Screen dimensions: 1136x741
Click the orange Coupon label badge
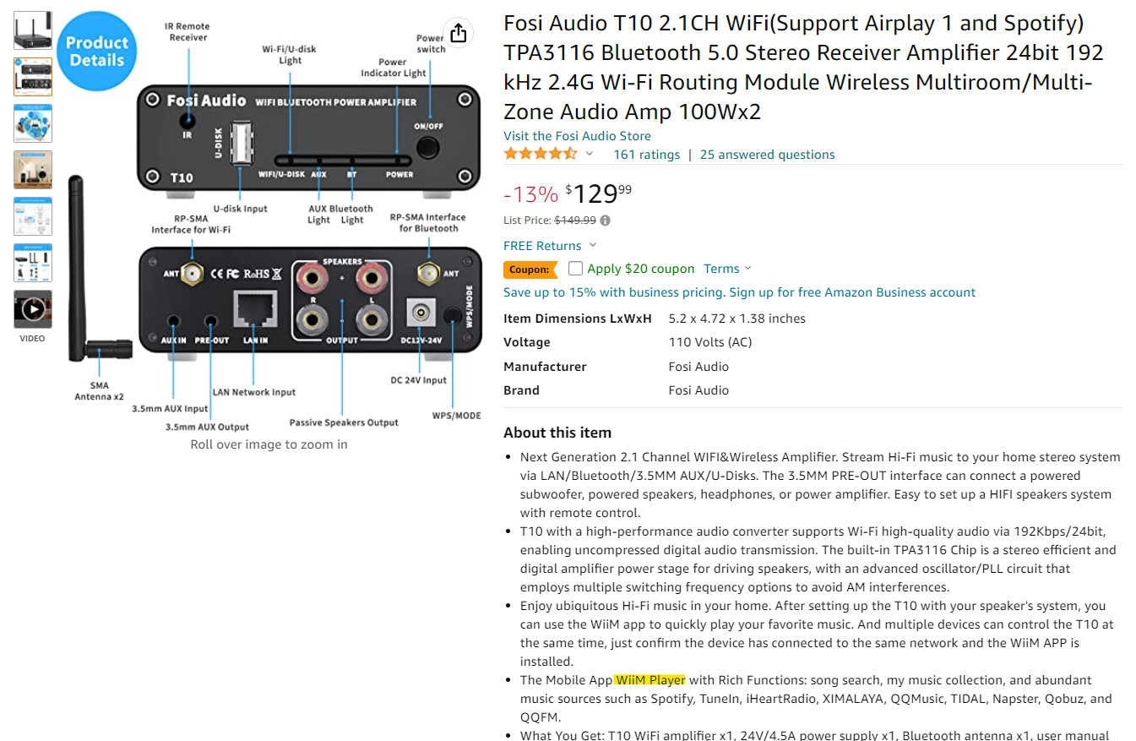[530, 270]
